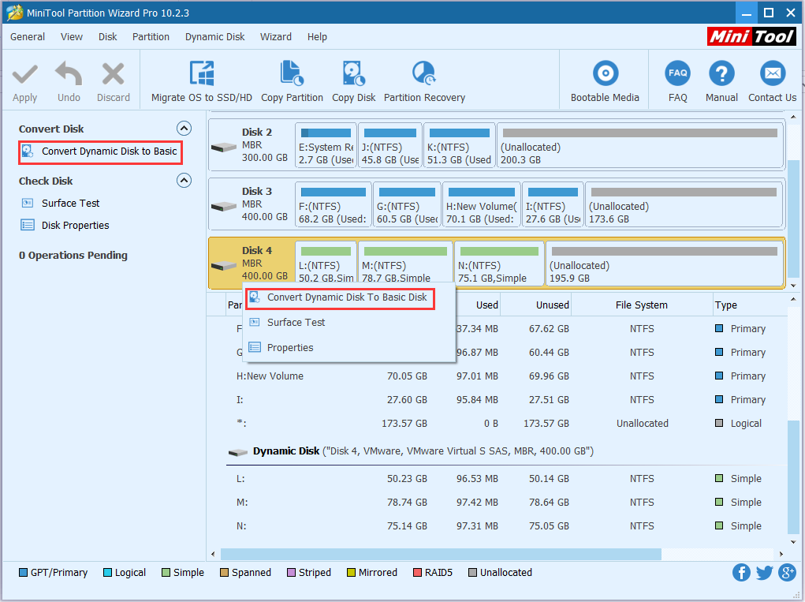Click the RAID5 legend color swatch
The image size is (805, 602).
coord(417,572)
